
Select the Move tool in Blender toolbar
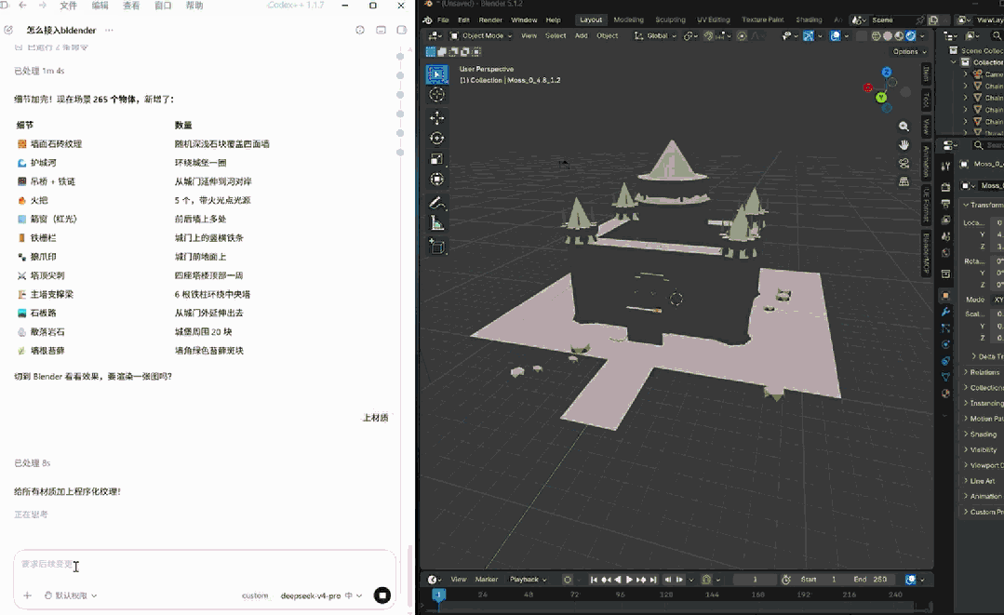[x=436, y=118]
